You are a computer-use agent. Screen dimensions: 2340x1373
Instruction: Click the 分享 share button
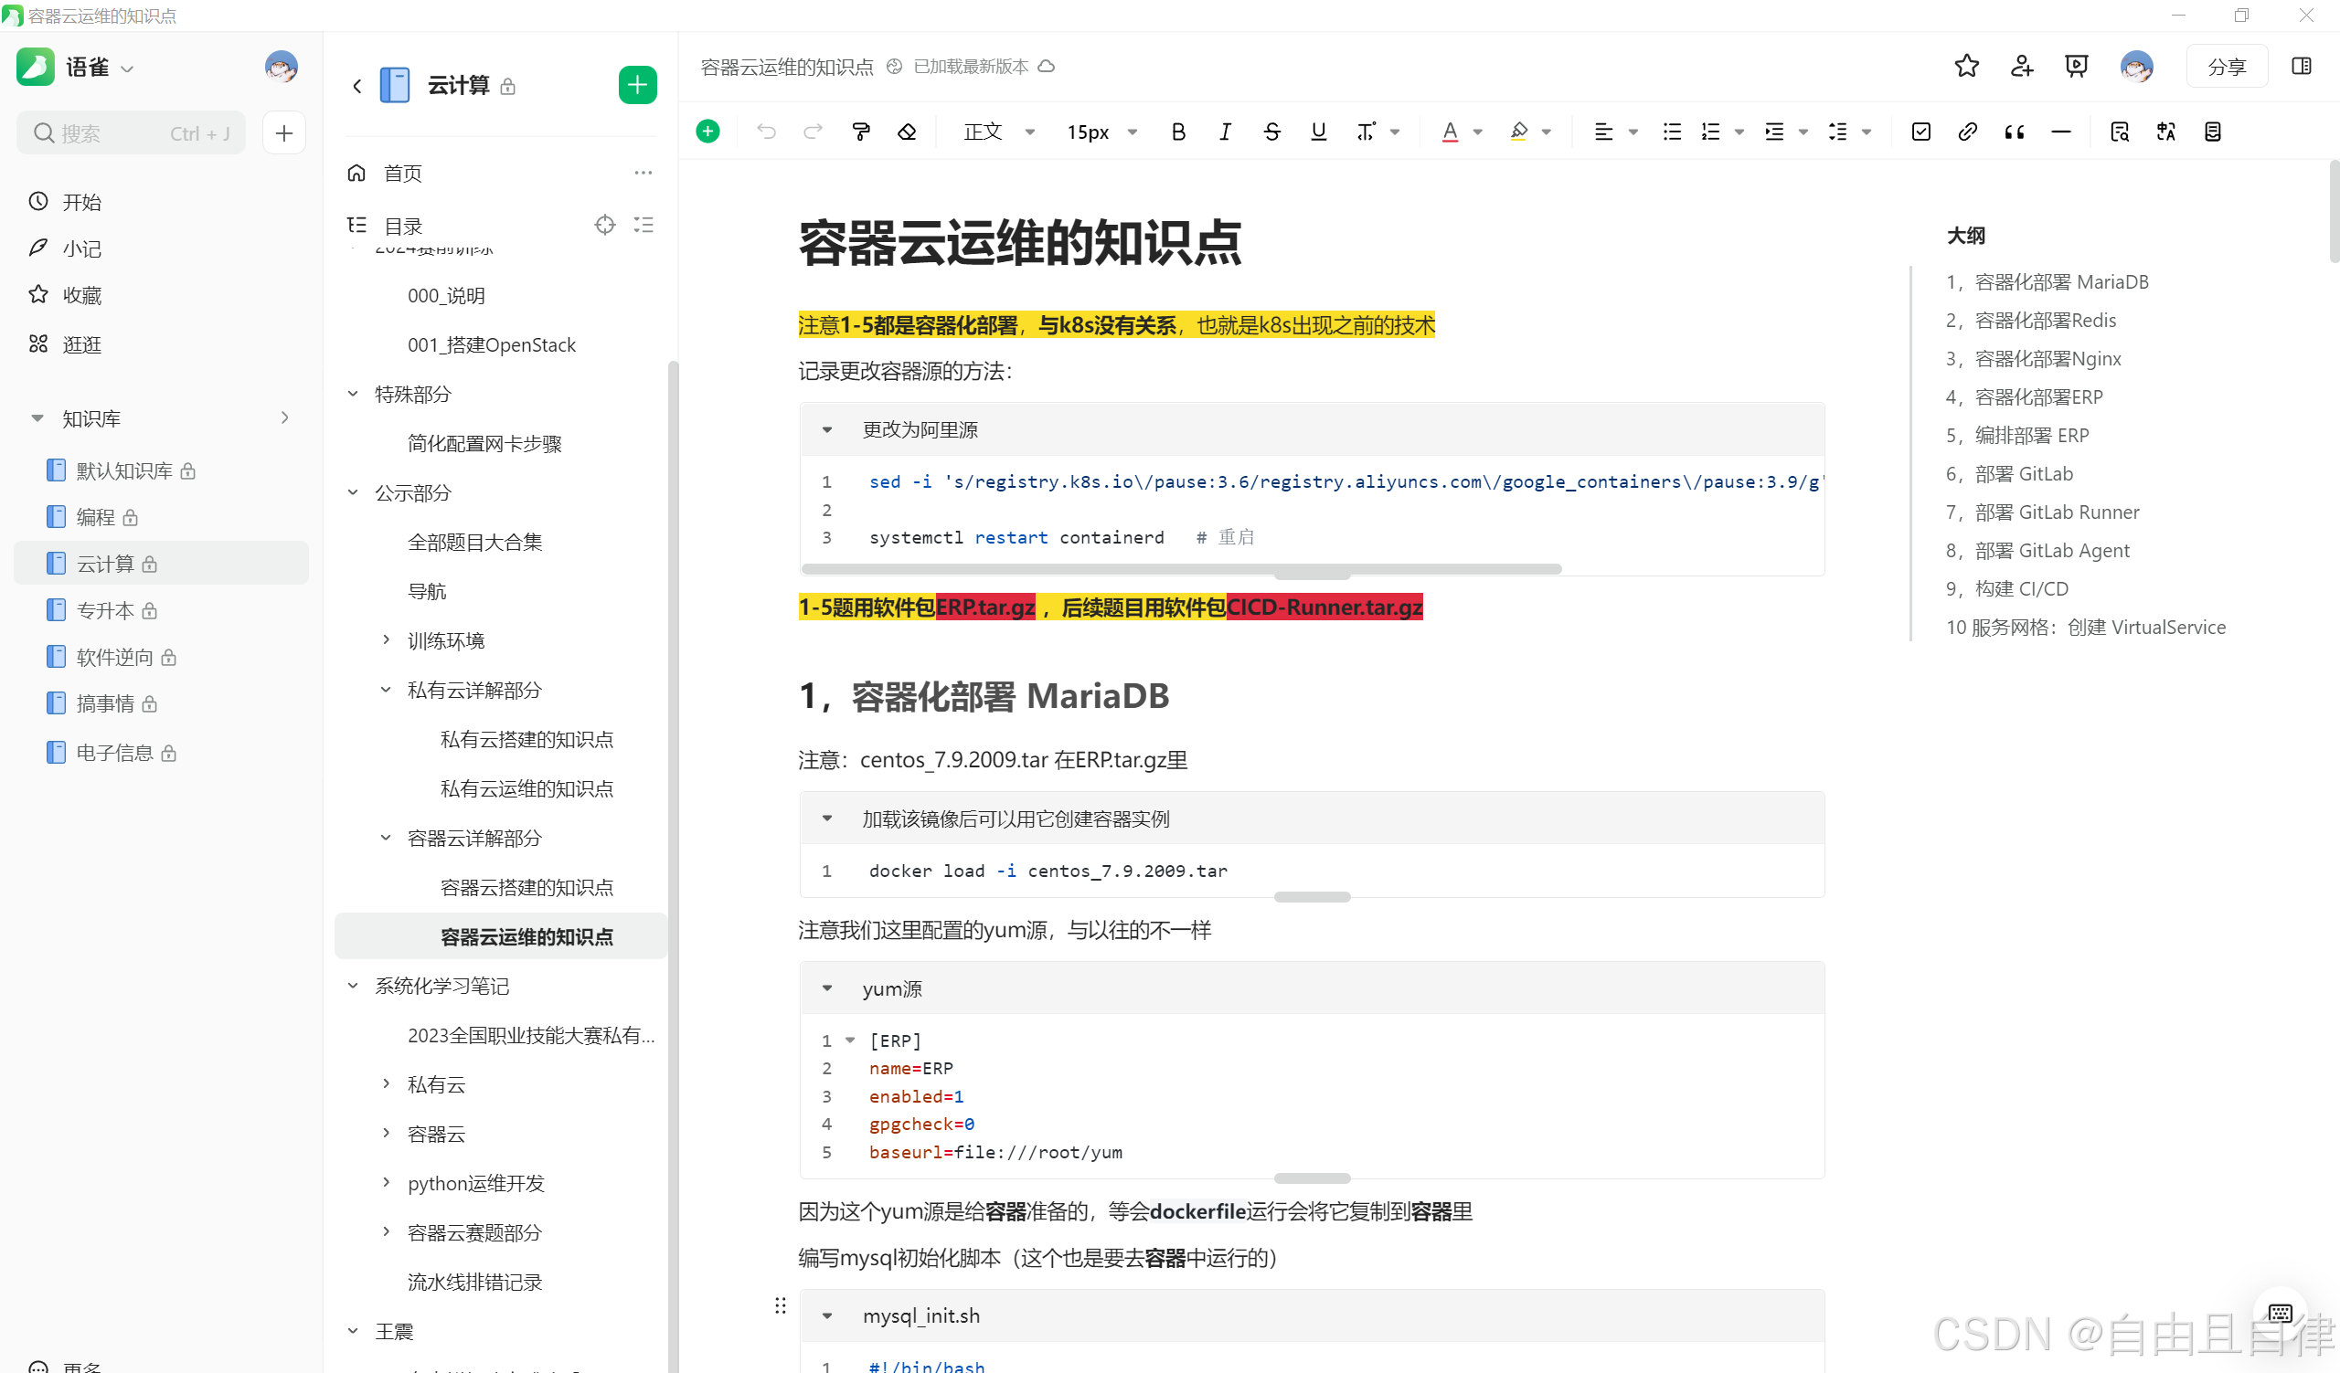click(x=2227, y=67)
